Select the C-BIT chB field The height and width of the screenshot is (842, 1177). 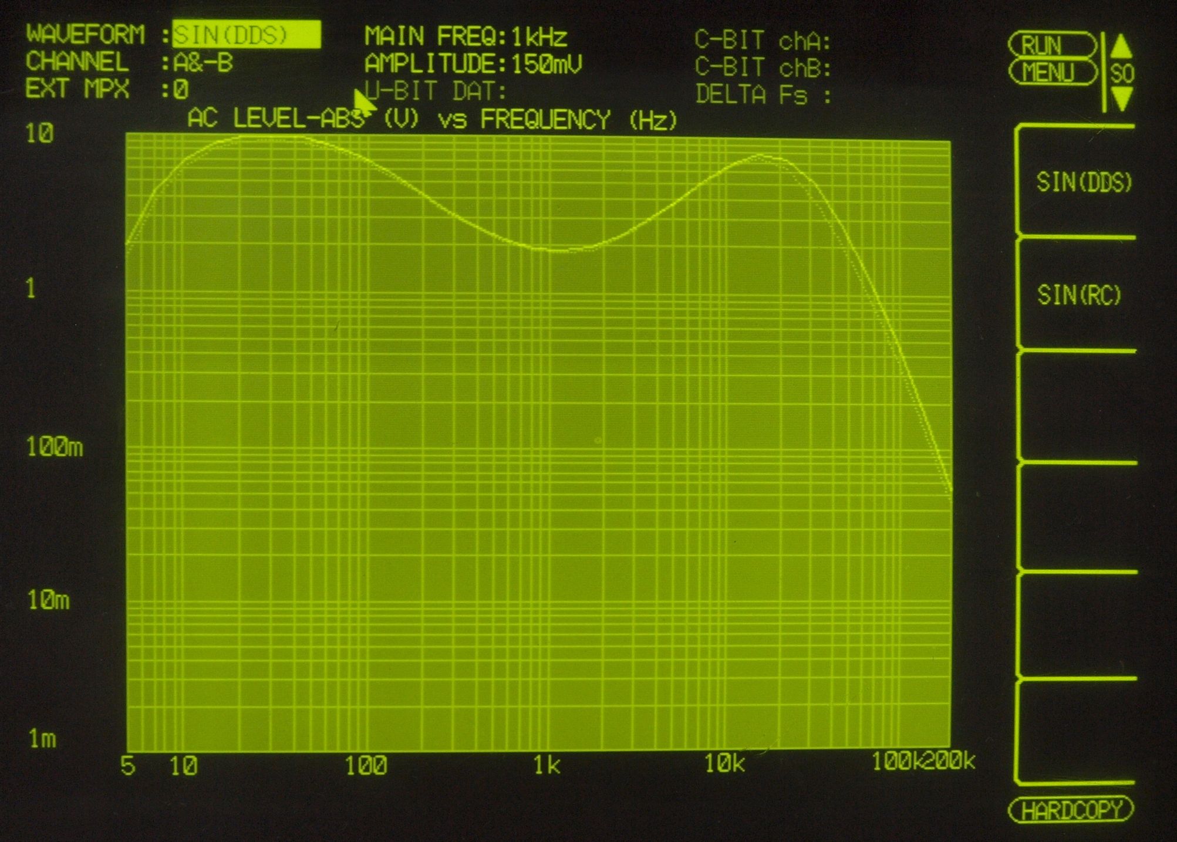click(763, 68)
